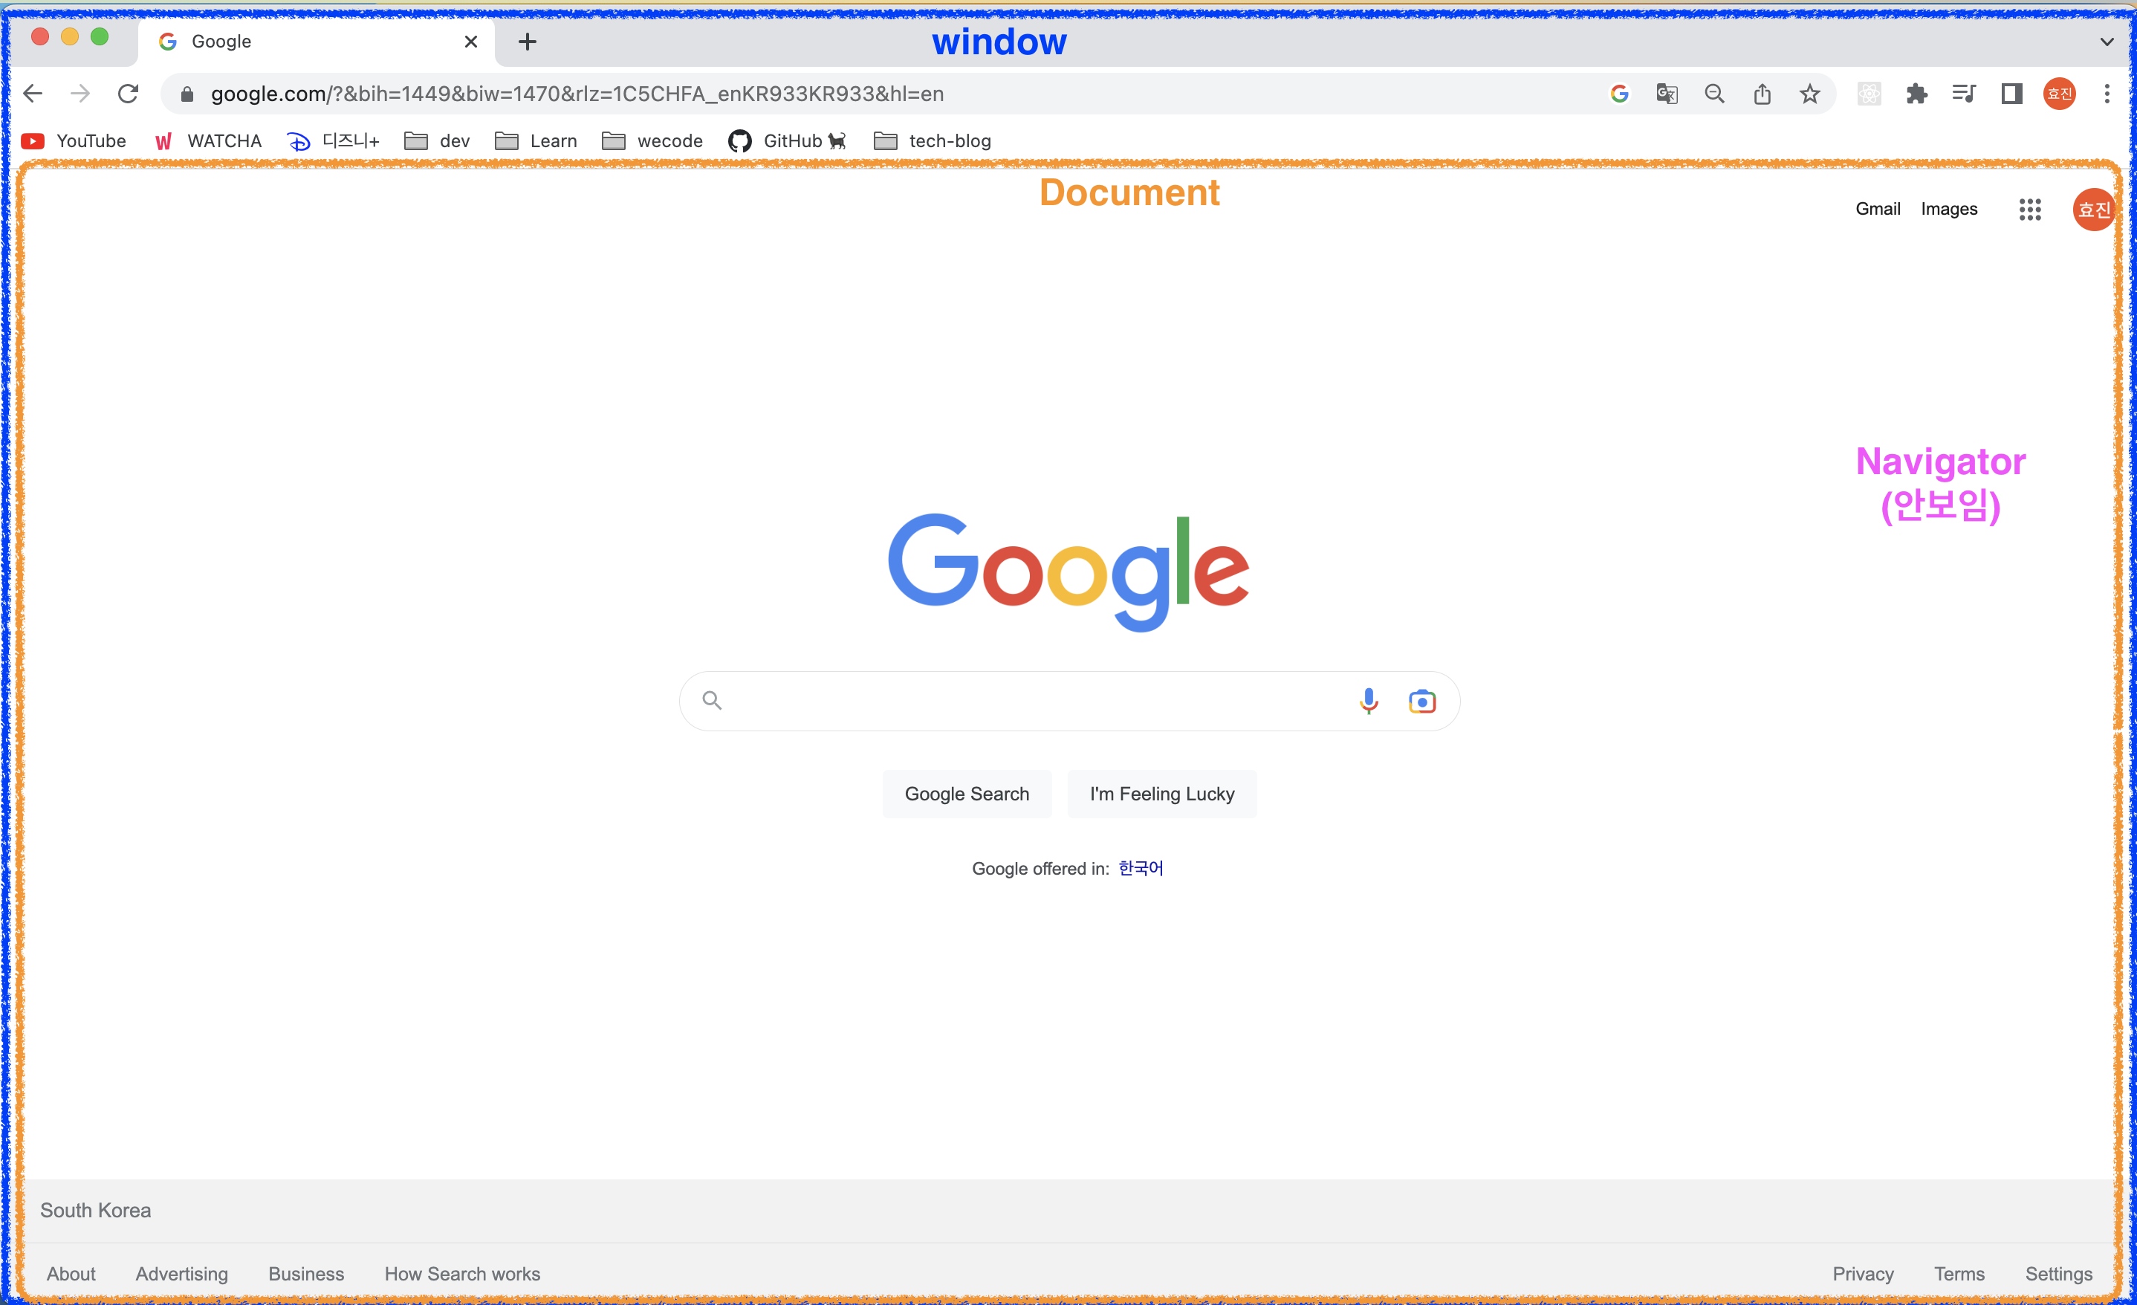The width and height of the screenshot is (2137, 1305).
Task: Click Translate this page icon
Action: click(x=1666, y=94)
